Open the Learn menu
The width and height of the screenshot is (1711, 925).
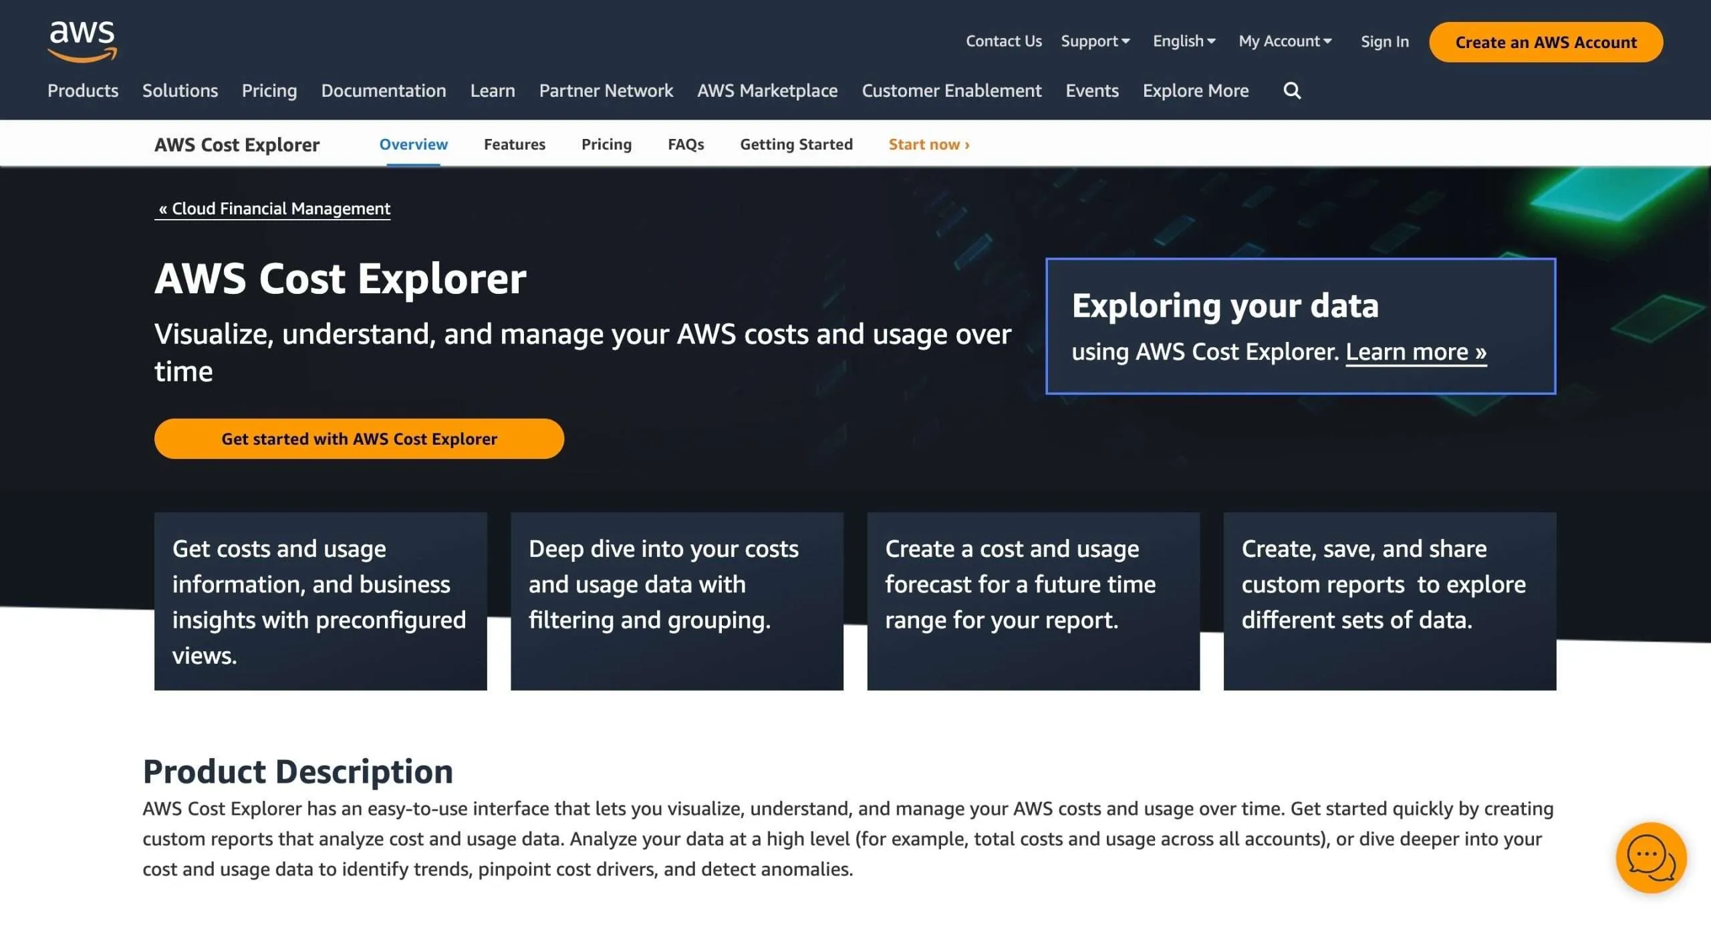click(493, 91)
